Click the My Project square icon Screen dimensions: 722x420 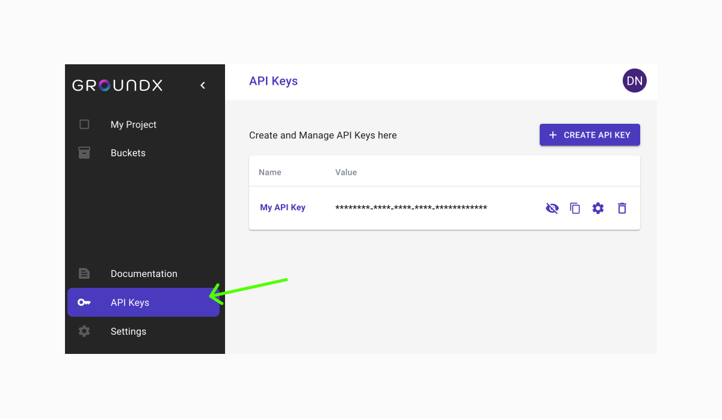84,124
